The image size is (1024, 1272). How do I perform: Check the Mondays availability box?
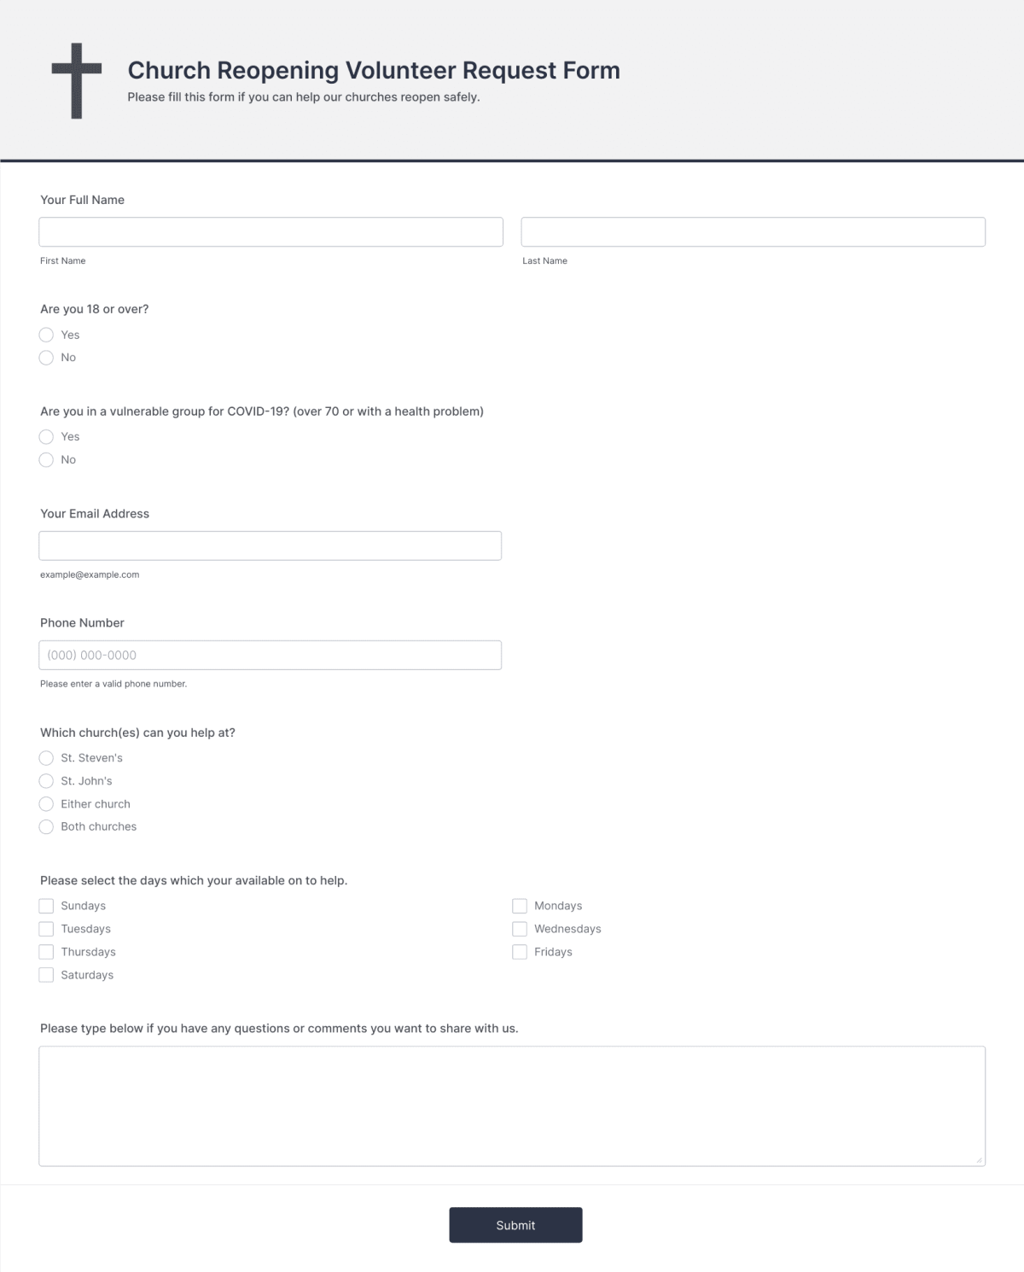519,905
